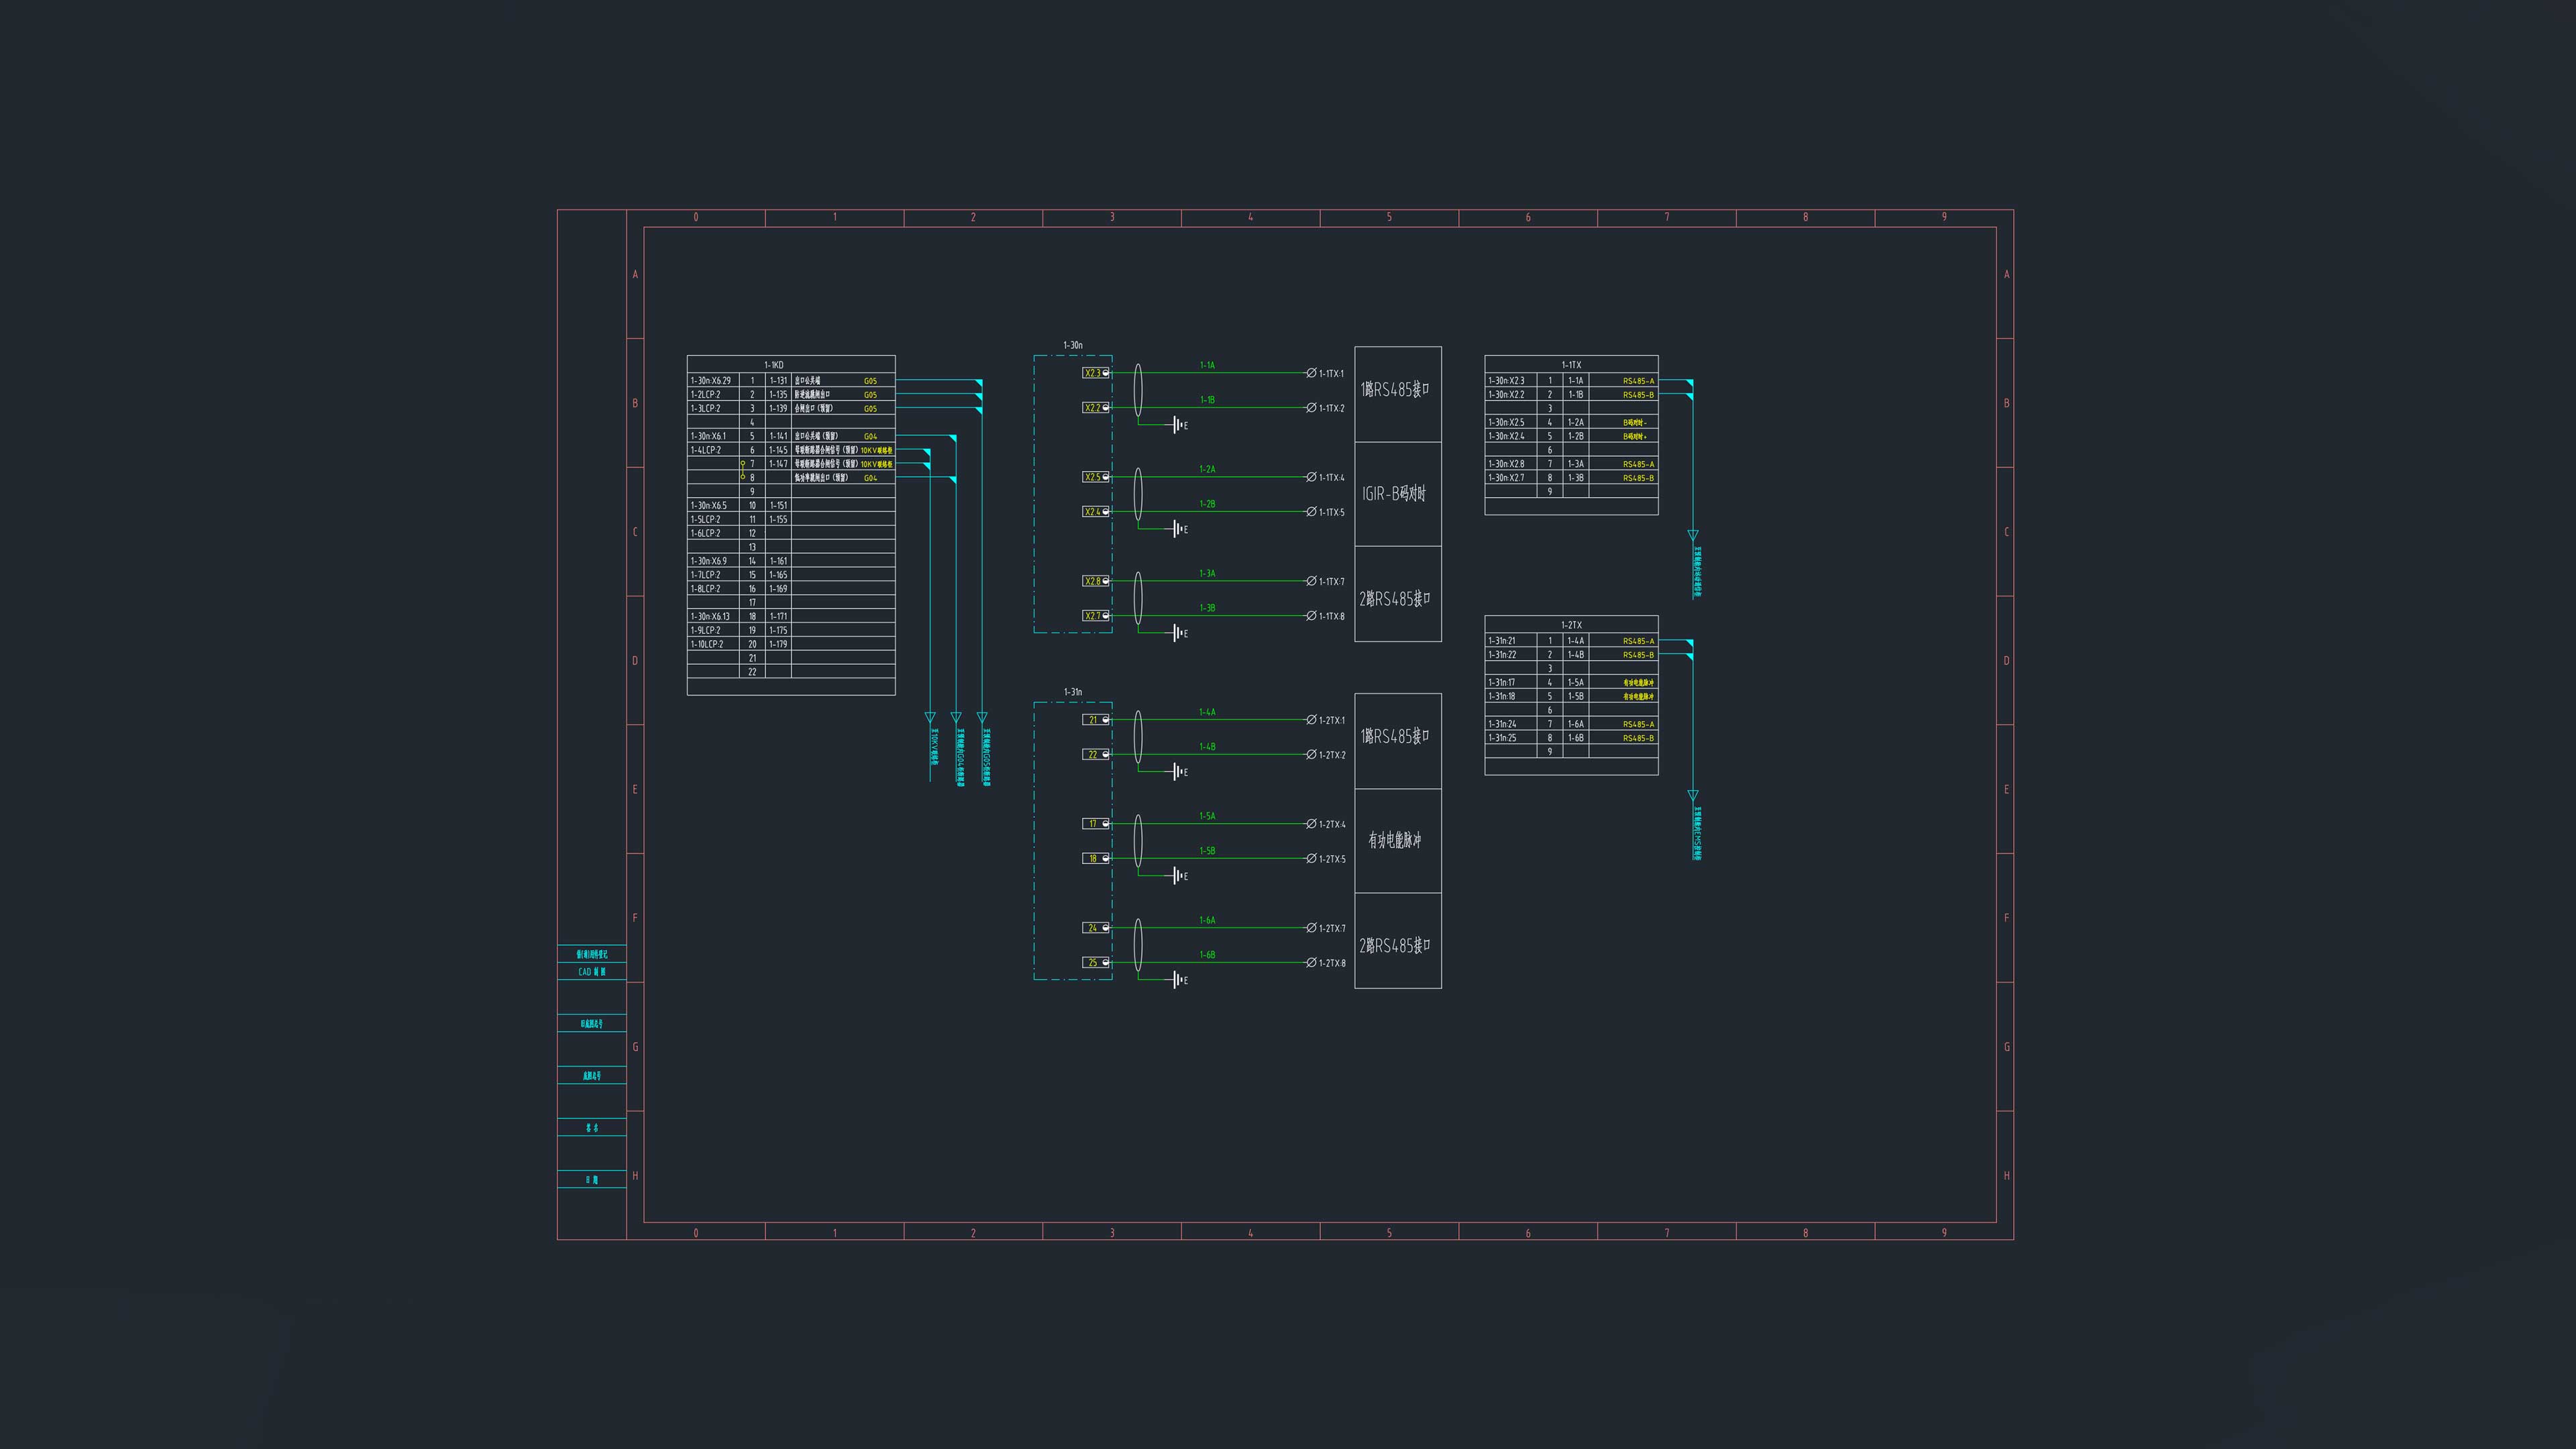The height and width of the screenshot is (1449, 2576).
Task: Click the 1-30n:X6.29 cell in the 1-1KD table
Action: pyautogui.click(x=711, y=381)
